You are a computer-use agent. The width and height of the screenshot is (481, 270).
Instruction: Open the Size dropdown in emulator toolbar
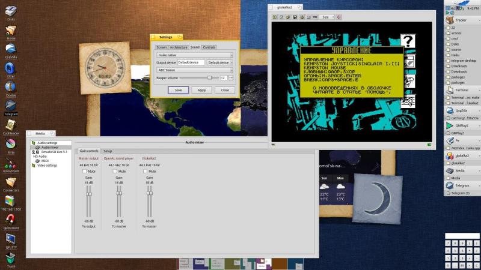[x=327, y=17]
